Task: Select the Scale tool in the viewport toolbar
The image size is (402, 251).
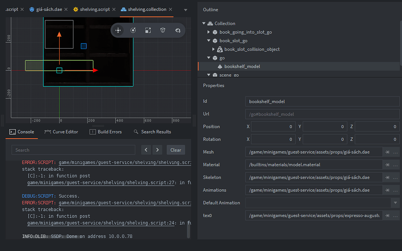Action: click(148, 30)
